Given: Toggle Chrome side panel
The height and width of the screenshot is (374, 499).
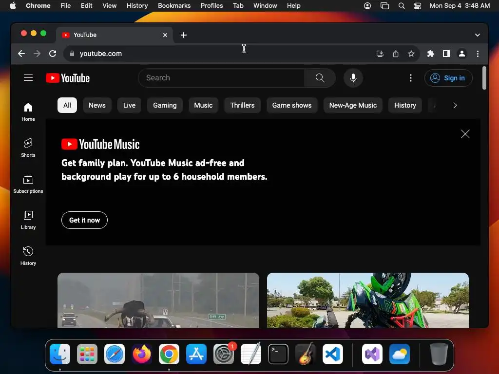Looking at the screenshot, I should coord(446,54).
